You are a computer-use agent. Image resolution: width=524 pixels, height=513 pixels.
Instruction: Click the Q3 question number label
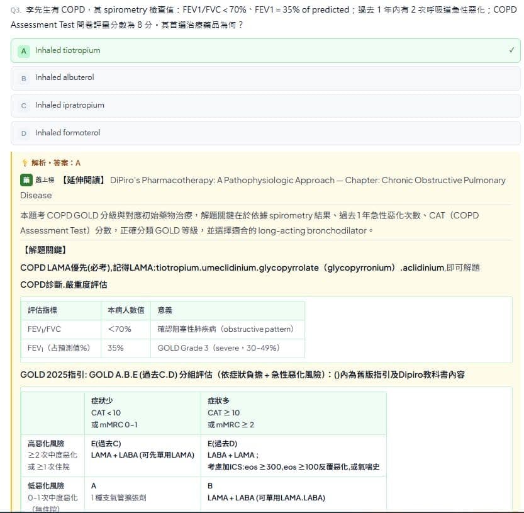(x=16, y=10)
